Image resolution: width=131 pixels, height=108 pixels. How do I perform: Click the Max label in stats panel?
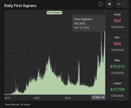(x=117, y=60)
